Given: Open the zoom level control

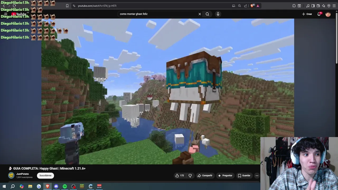Looking at the screenshot, I should 240,6.
